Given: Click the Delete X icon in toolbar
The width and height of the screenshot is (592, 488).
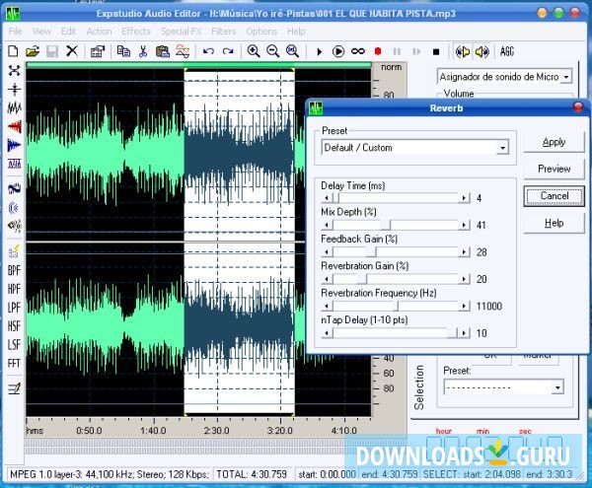Looking at the screenshot, I should click(72, 51).
